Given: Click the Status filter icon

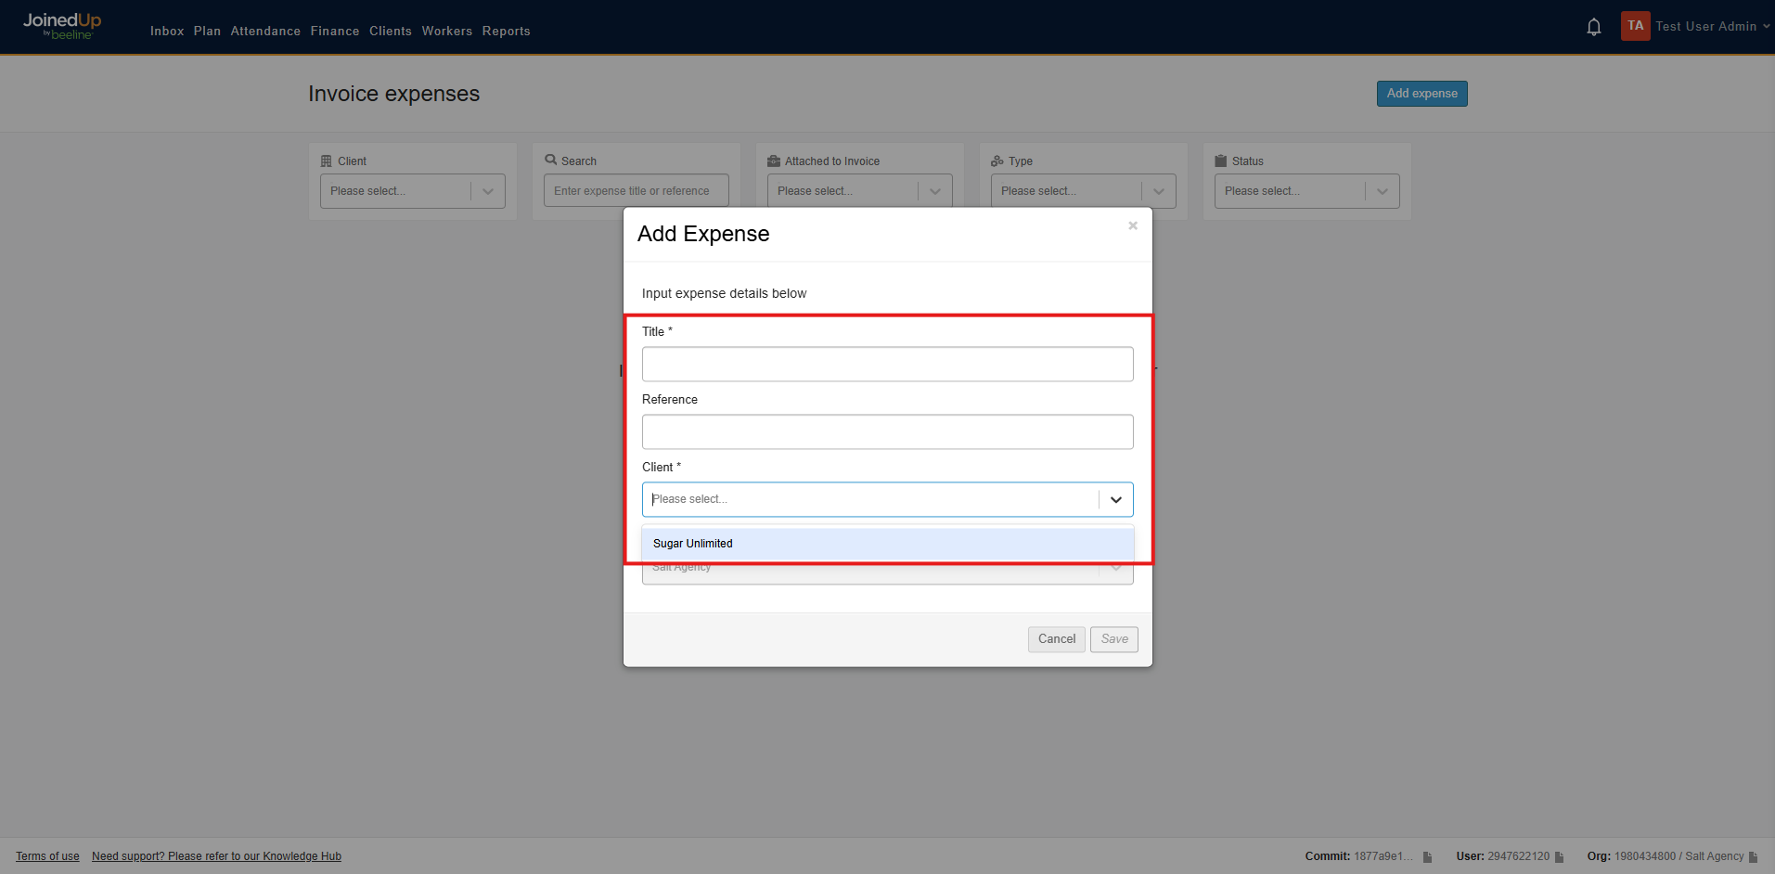Looking at the screenshot, I should (x=1222, y=160).
